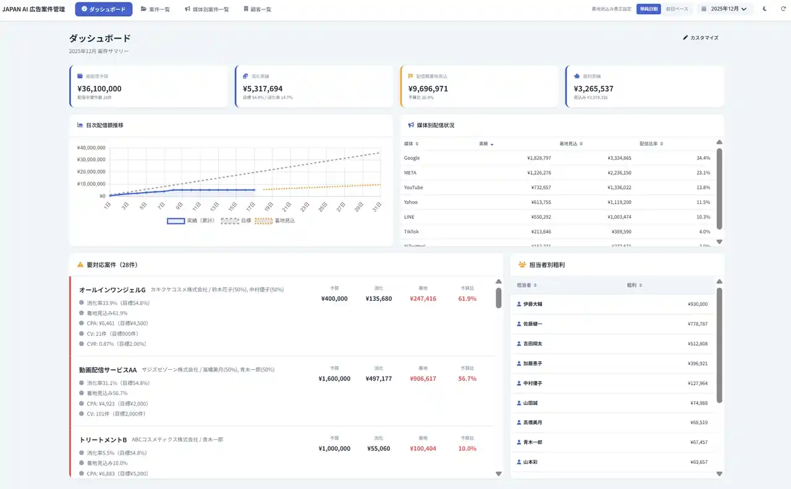The image size is (791, 489).
Task: Click the 要対応案件 list scrollbar down arrow
Action: (x=499, y=474)
